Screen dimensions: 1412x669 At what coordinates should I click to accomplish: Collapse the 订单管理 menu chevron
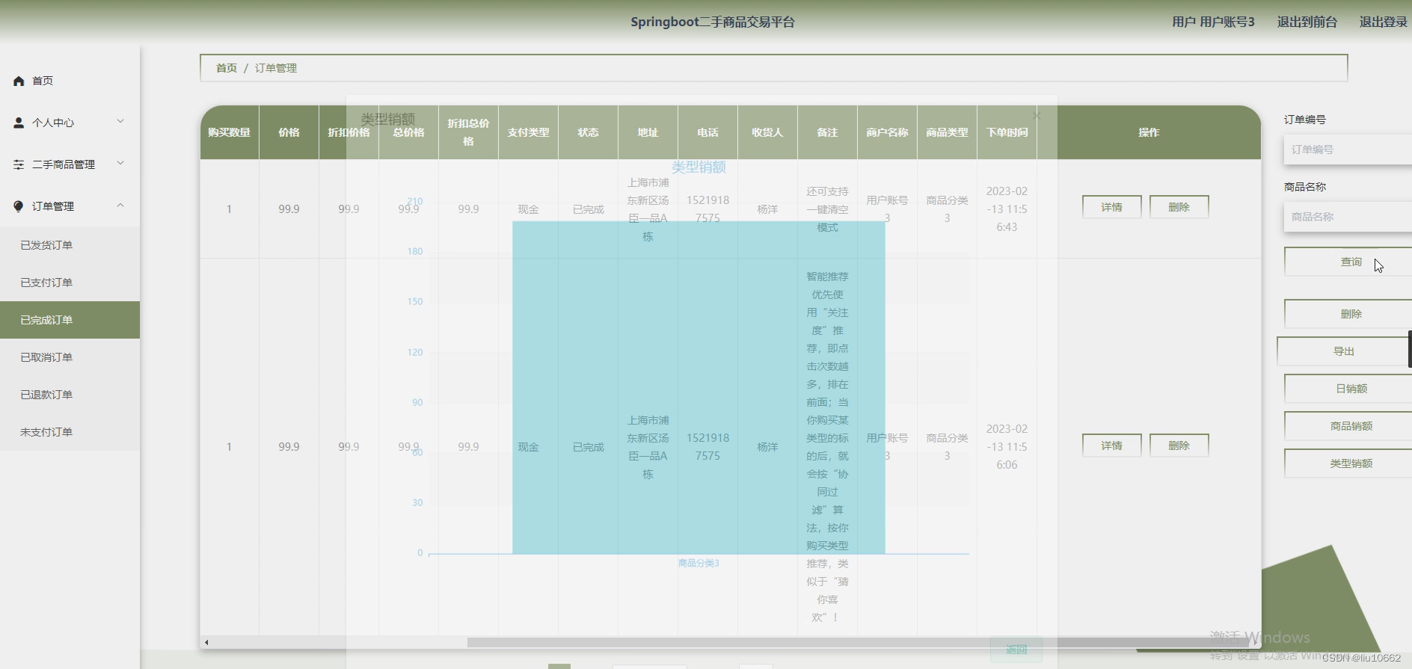120,206
